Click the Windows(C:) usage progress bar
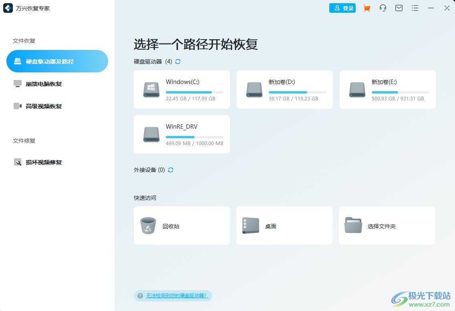 click(x=194, y=92)
